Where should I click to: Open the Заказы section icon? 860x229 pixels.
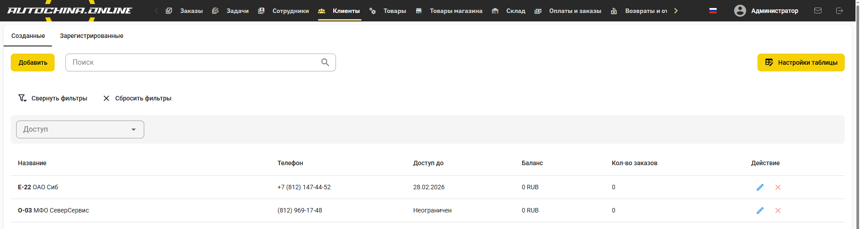coord(169,11)
